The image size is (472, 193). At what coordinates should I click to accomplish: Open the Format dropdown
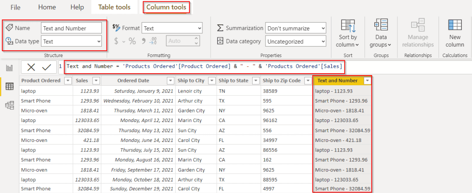tap(172, 28)
